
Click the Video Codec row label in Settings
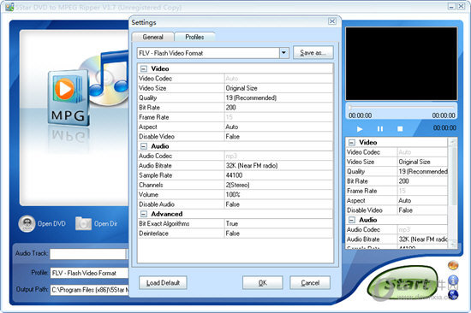click(x=155, y=79)
